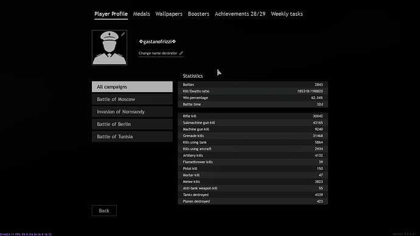Select the officer avatar picture
420x236 pixels.
tap(110, 47)
